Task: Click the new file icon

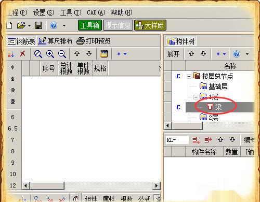Action: point(9,25)
